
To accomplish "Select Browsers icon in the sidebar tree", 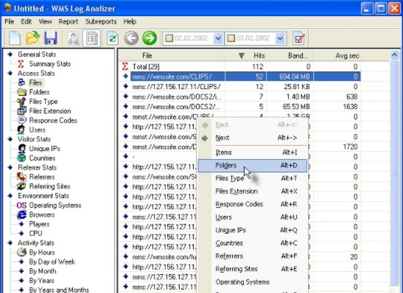I will point(22,215).
